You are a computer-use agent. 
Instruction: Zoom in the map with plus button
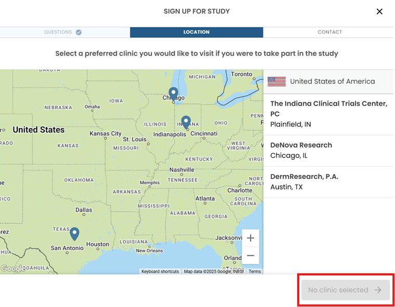click(x=251, y=238)
